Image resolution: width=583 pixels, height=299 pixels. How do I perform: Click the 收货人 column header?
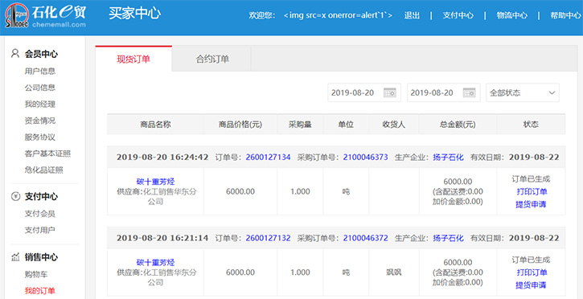[x=394, y=125]
